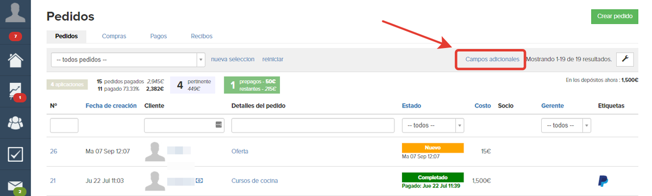Open the Cursos de cocina order details
Image resolution: width=652 pixels, height=196 pixels.
point(254,181)
